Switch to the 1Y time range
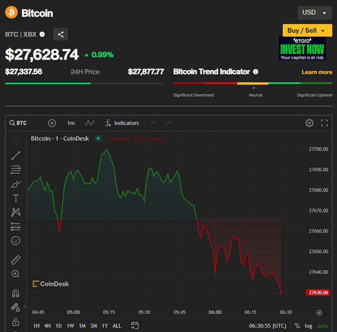Image resolution: width=337 pixels, height=332 pixels. (105, 326)
